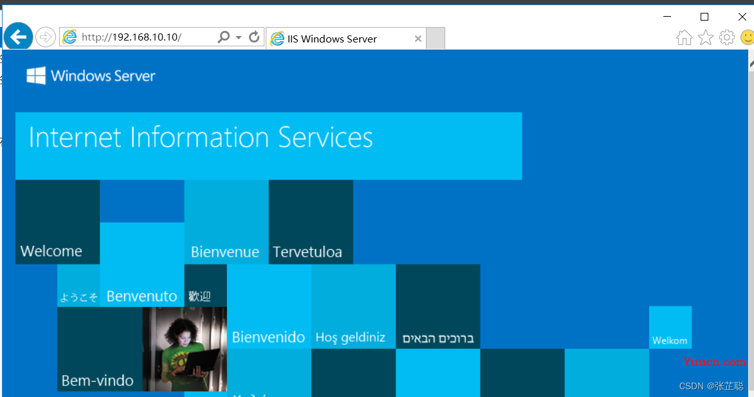Click the ようこそ tile
This screenshot has height=397, width=754.
[x=78, y=285]
